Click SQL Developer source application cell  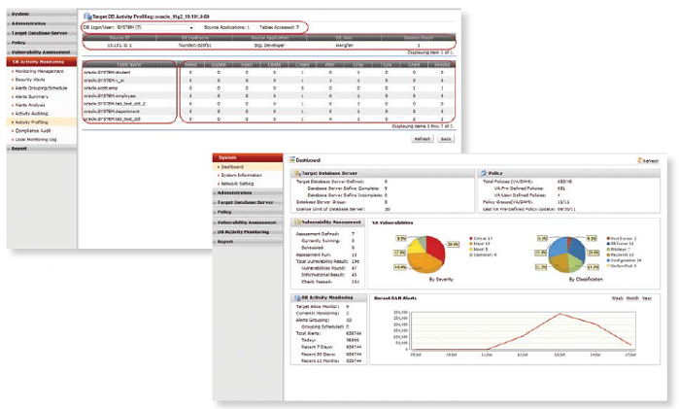pyautogui.click(x=269, y=45)
